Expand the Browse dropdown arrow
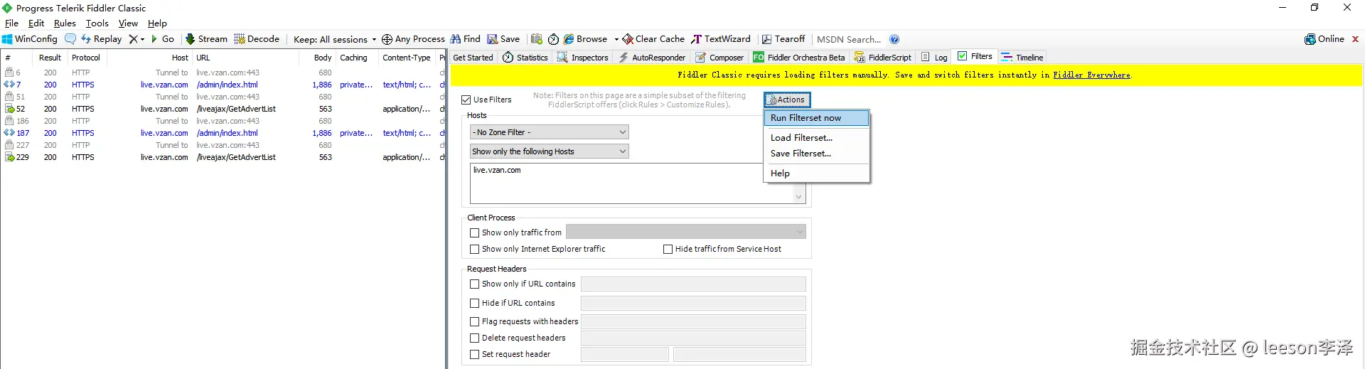Viewport: 1365px width, 369px height. (x=616, y=39)
